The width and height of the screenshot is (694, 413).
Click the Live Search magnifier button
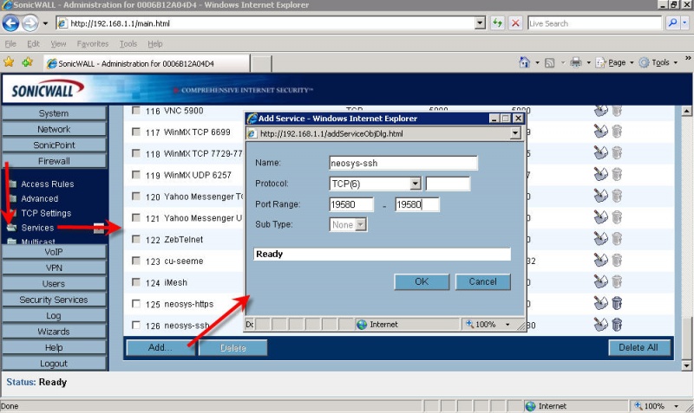coord(673,23)
